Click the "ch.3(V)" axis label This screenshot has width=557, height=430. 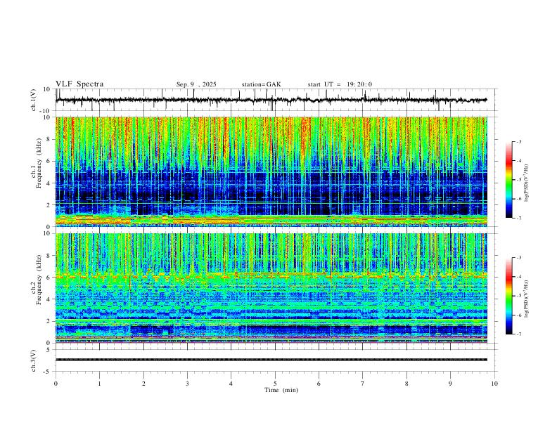[x=34, y=360]
